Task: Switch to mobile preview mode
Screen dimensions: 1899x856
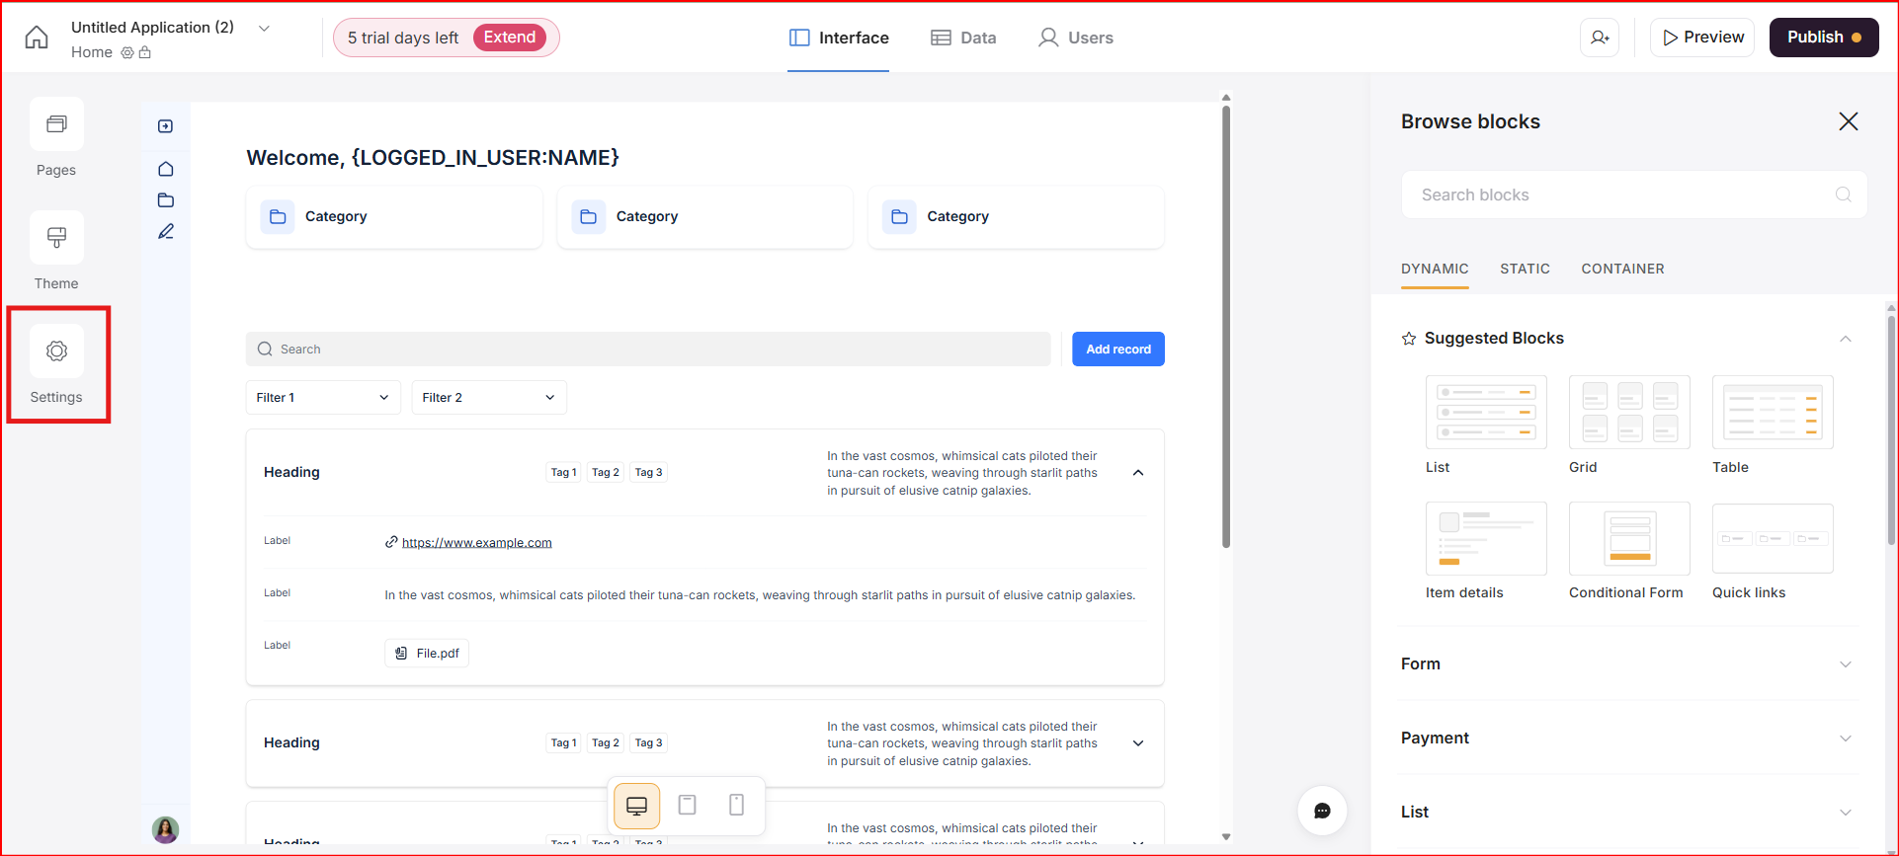Action: pos(736,805)
